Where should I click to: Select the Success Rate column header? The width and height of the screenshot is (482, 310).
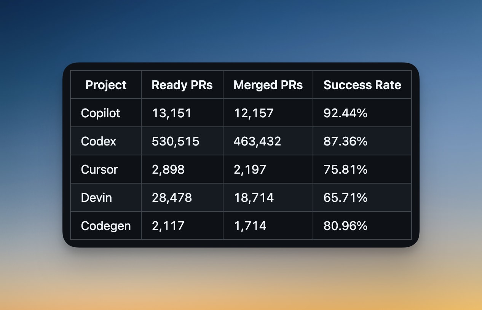click(x=362, y=85)
